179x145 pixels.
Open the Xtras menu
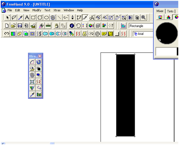(57, 10)
